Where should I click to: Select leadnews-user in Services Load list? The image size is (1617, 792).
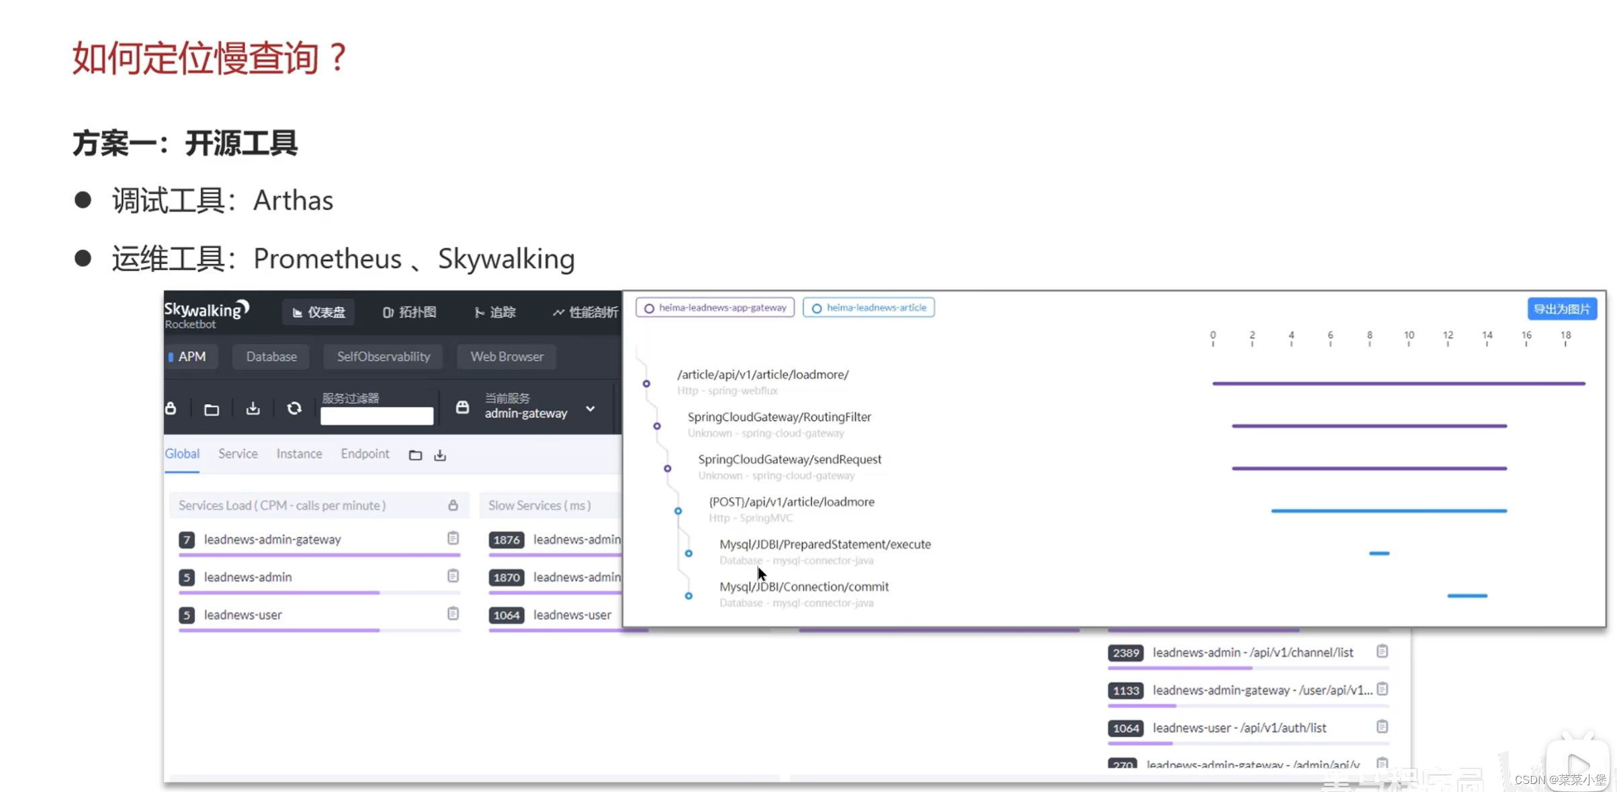(243, 615)
